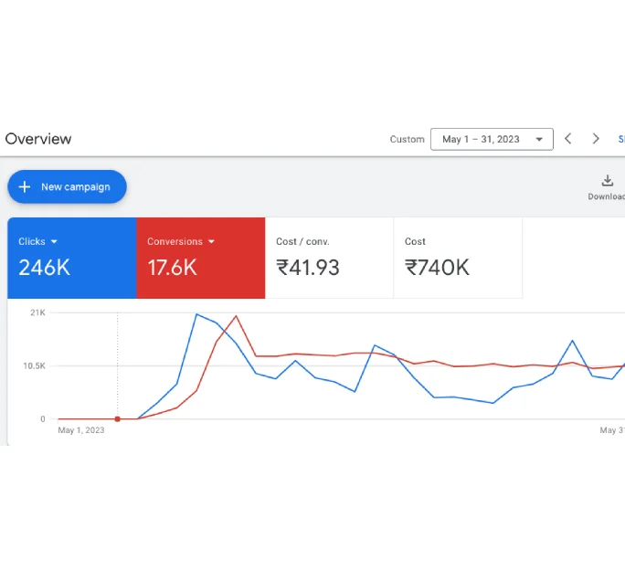Go to next date range arrow
The width and height of the screenshot is (625, 571).
[x=596, y=139]
